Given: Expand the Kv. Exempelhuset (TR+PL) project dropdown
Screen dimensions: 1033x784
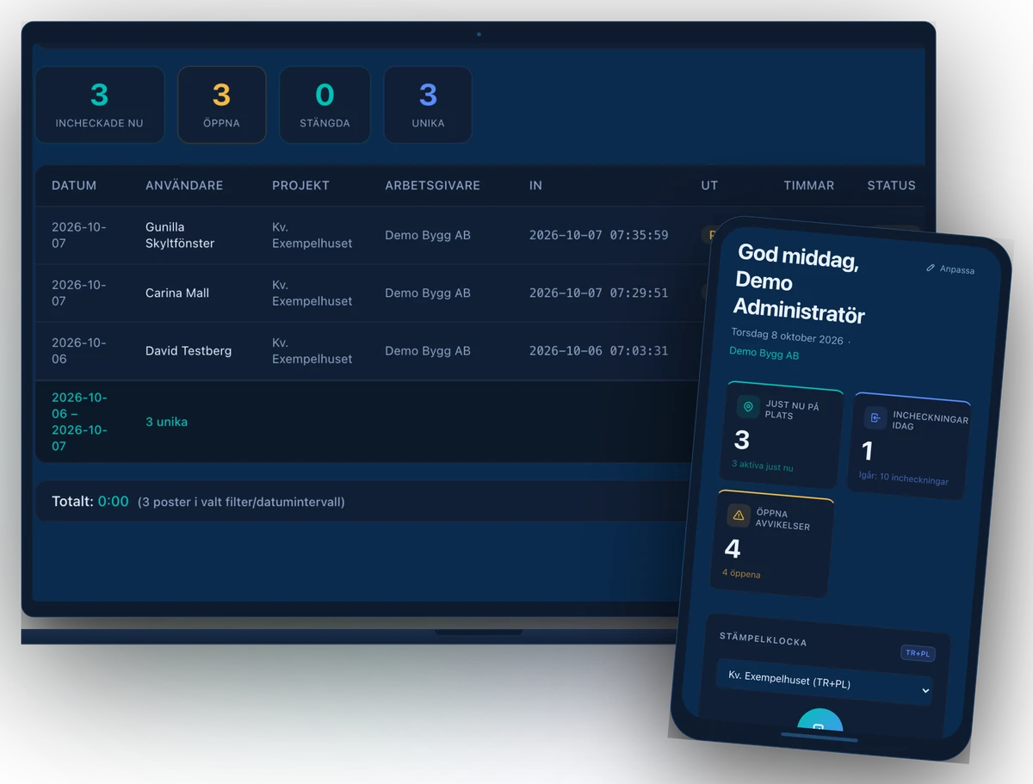Looking at the screenshot, I should (825, 683).
